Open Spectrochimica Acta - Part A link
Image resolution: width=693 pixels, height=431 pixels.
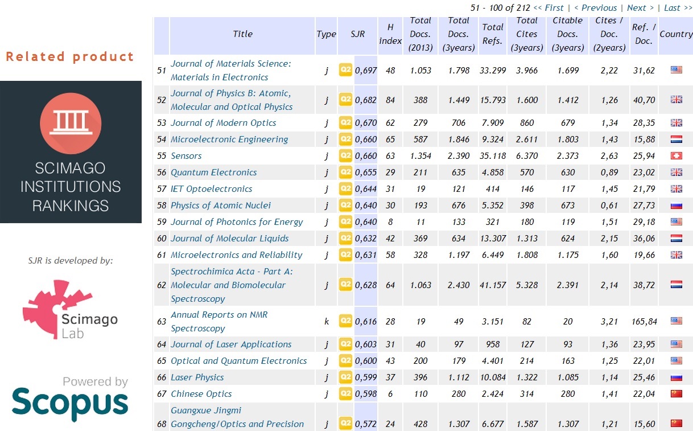[232, 284]
